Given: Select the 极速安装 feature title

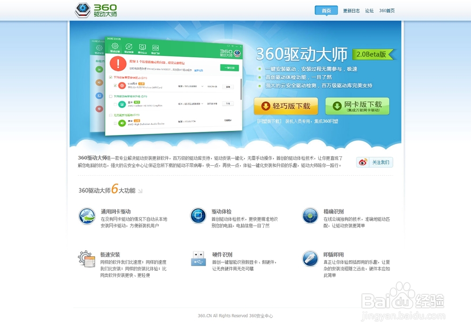Looking at the screenshot, I should (x=110, y=254).
